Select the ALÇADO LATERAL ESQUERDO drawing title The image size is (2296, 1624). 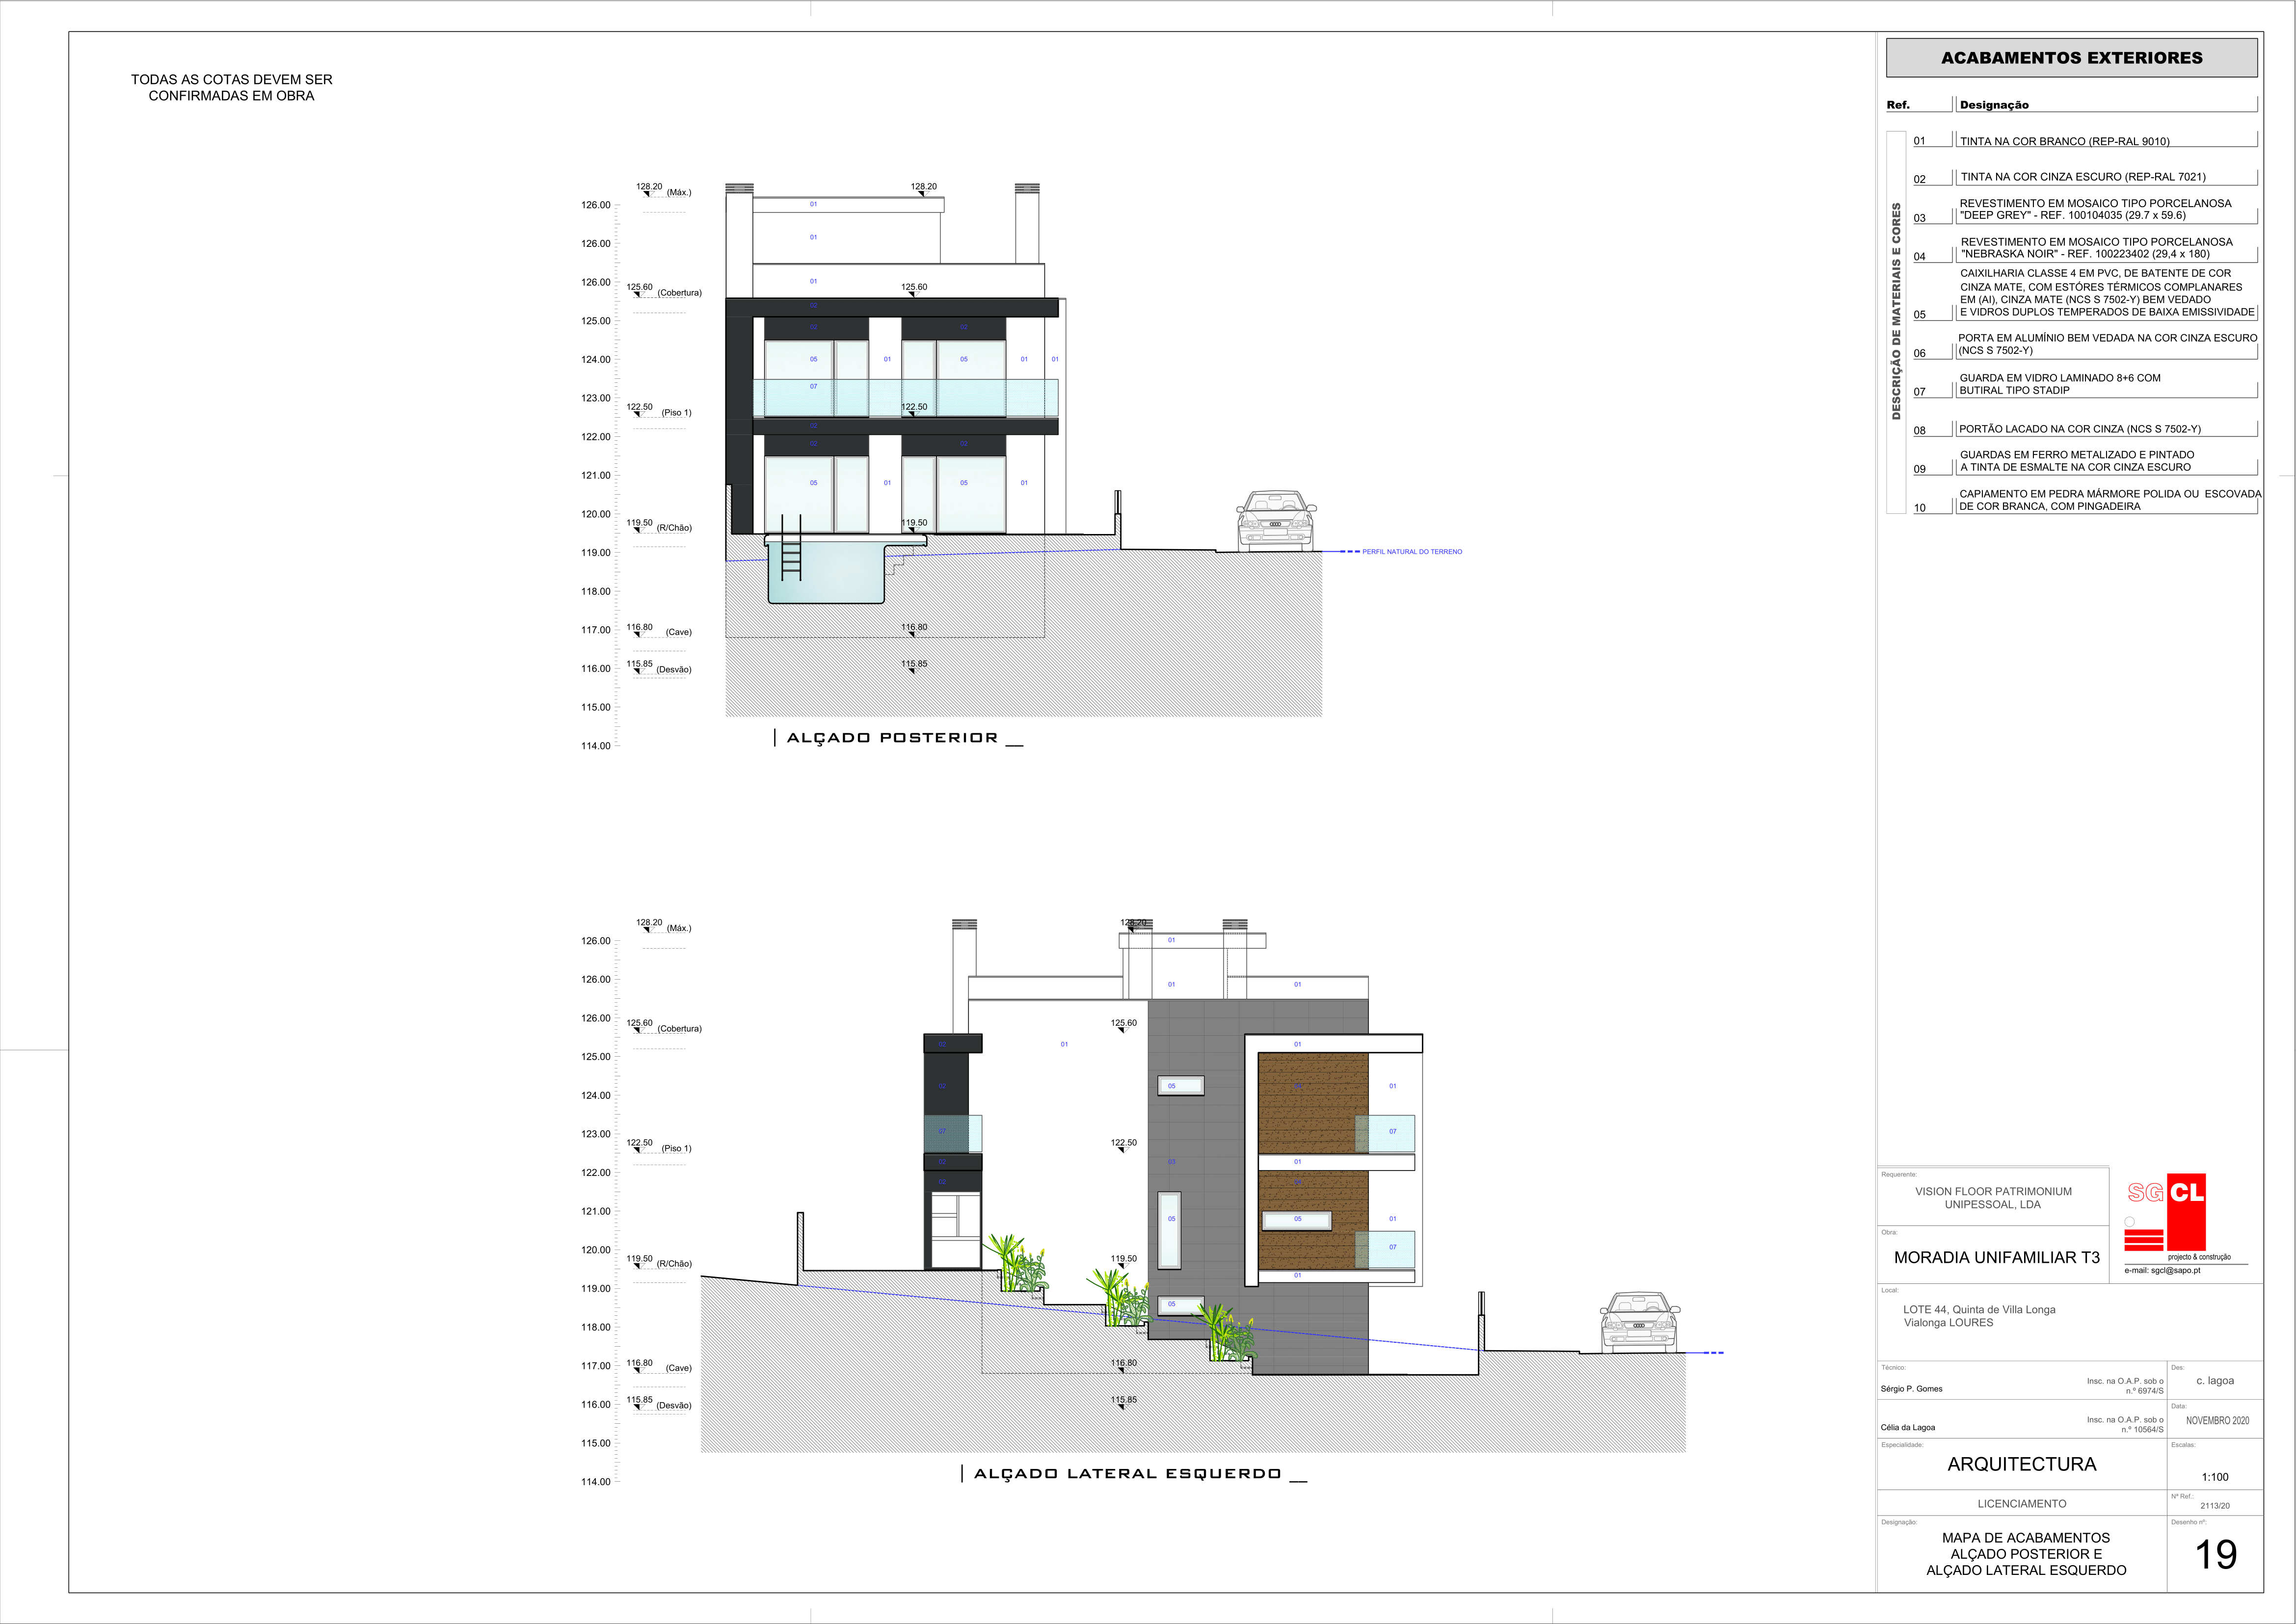[x=1127, y=1474]
